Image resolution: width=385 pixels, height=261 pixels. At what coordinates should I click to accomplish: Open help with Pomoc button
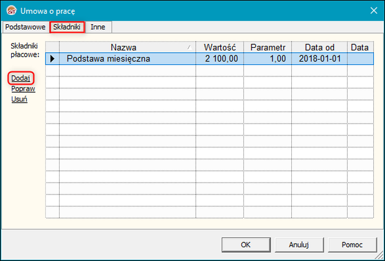point(352,245)
